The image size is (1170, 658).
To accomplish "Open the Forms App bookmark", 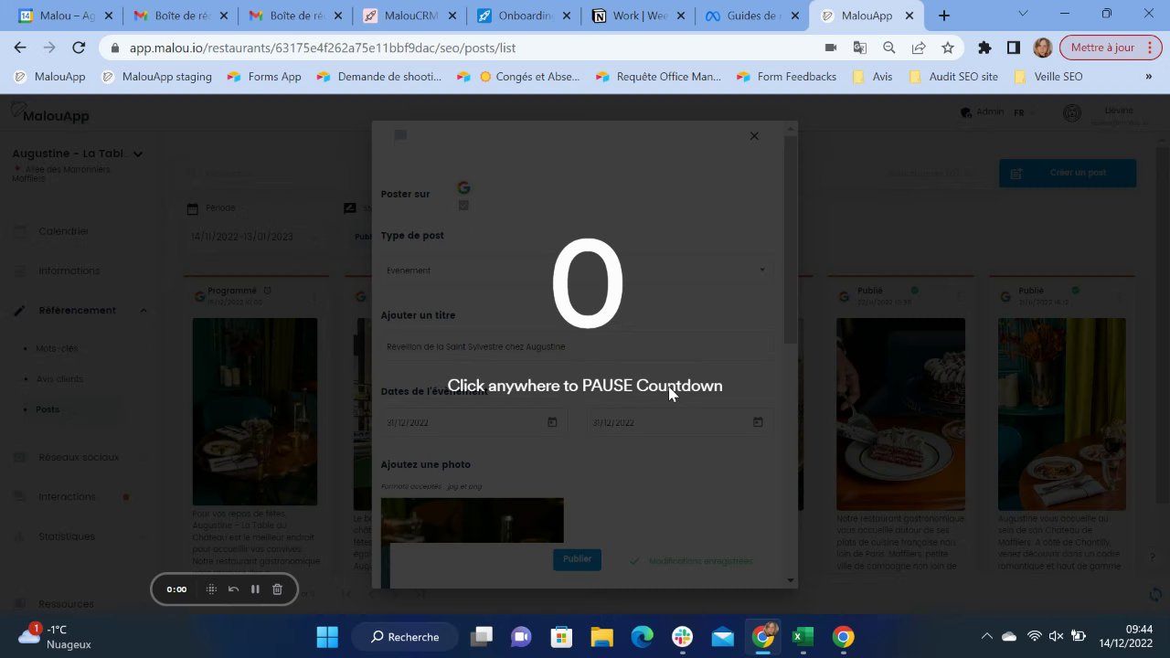I will tap(265, 77).
